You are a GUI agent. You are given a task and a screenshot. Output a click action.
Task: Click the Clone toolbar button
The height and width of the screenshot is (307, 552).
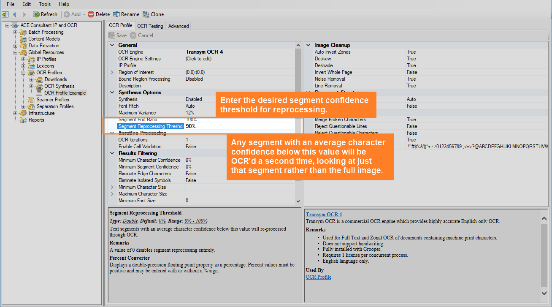click(153, 14)
